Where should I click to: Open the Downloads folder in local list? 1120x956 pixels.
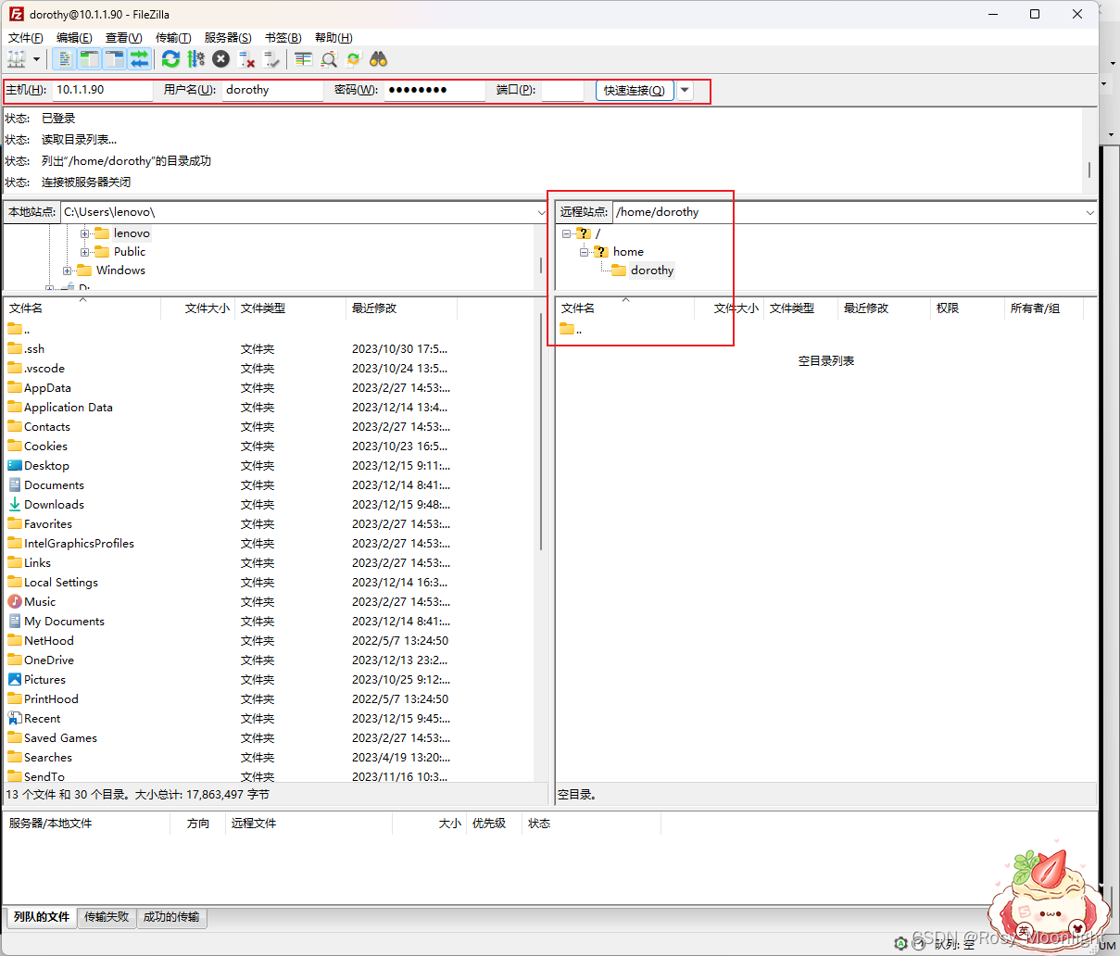54,505
